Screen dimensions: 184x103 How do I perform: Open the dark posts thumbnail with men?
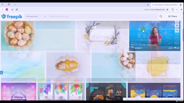point(106,92)
